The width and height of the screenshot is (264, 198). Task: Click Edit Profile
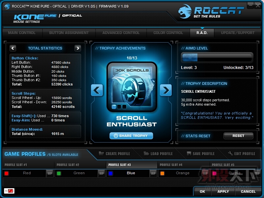242,153
